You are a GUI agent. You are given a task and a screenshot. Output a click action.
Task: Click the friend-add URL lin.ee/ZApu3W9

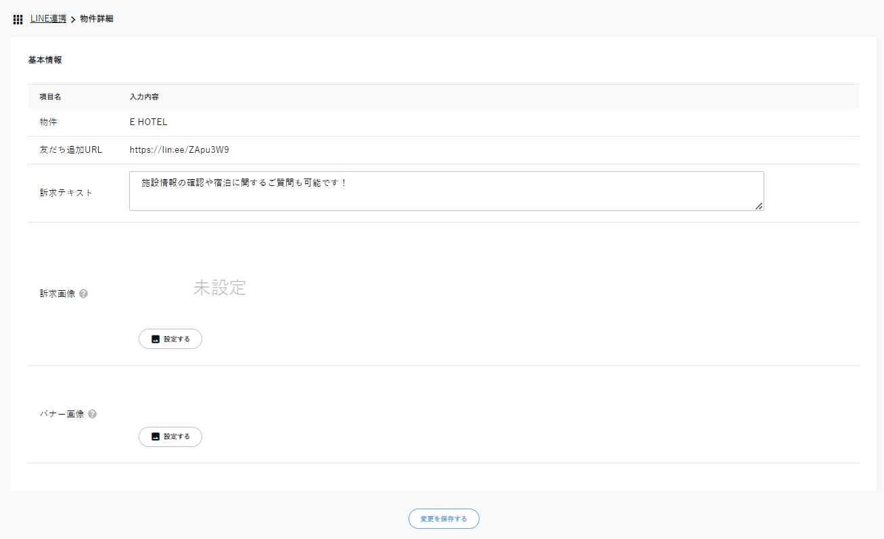184,150
